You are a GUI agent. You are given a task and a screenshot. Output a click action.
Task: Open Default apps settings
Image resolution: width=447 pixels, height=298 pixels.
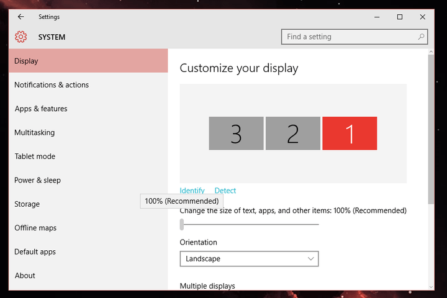pos(88,252)
